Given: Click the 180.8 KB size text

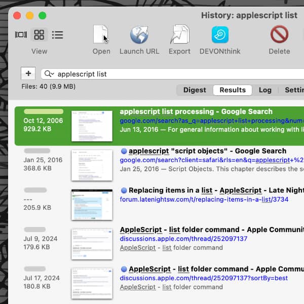Looking at the screenshot, I should (x=37, y=286).
